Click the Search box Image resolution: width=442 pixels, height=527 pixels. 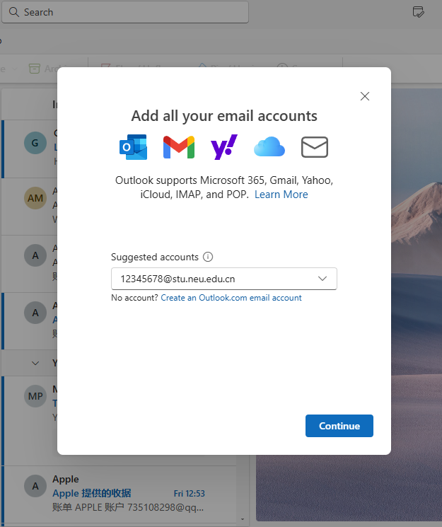(x=125, y=12)
